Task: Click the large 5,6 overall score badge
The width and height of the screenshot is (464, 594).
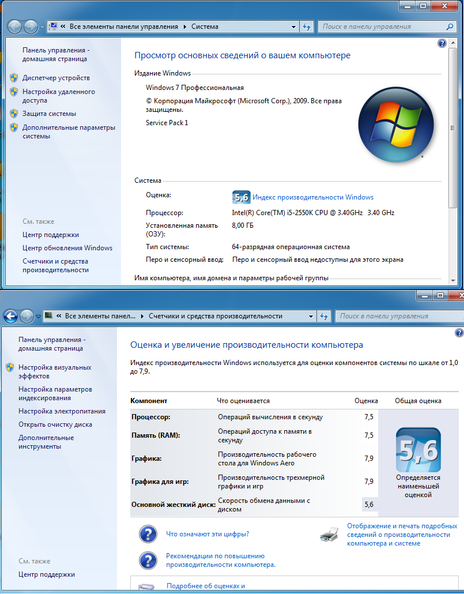Action: pyautogui.click(x=418, y=450)
